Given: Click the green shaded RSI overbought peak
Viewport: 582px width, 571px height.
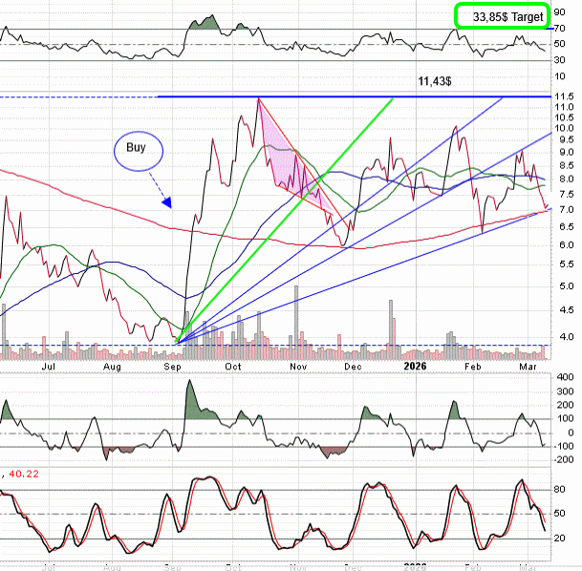Looking at the screenshot, I should point(204,23).
